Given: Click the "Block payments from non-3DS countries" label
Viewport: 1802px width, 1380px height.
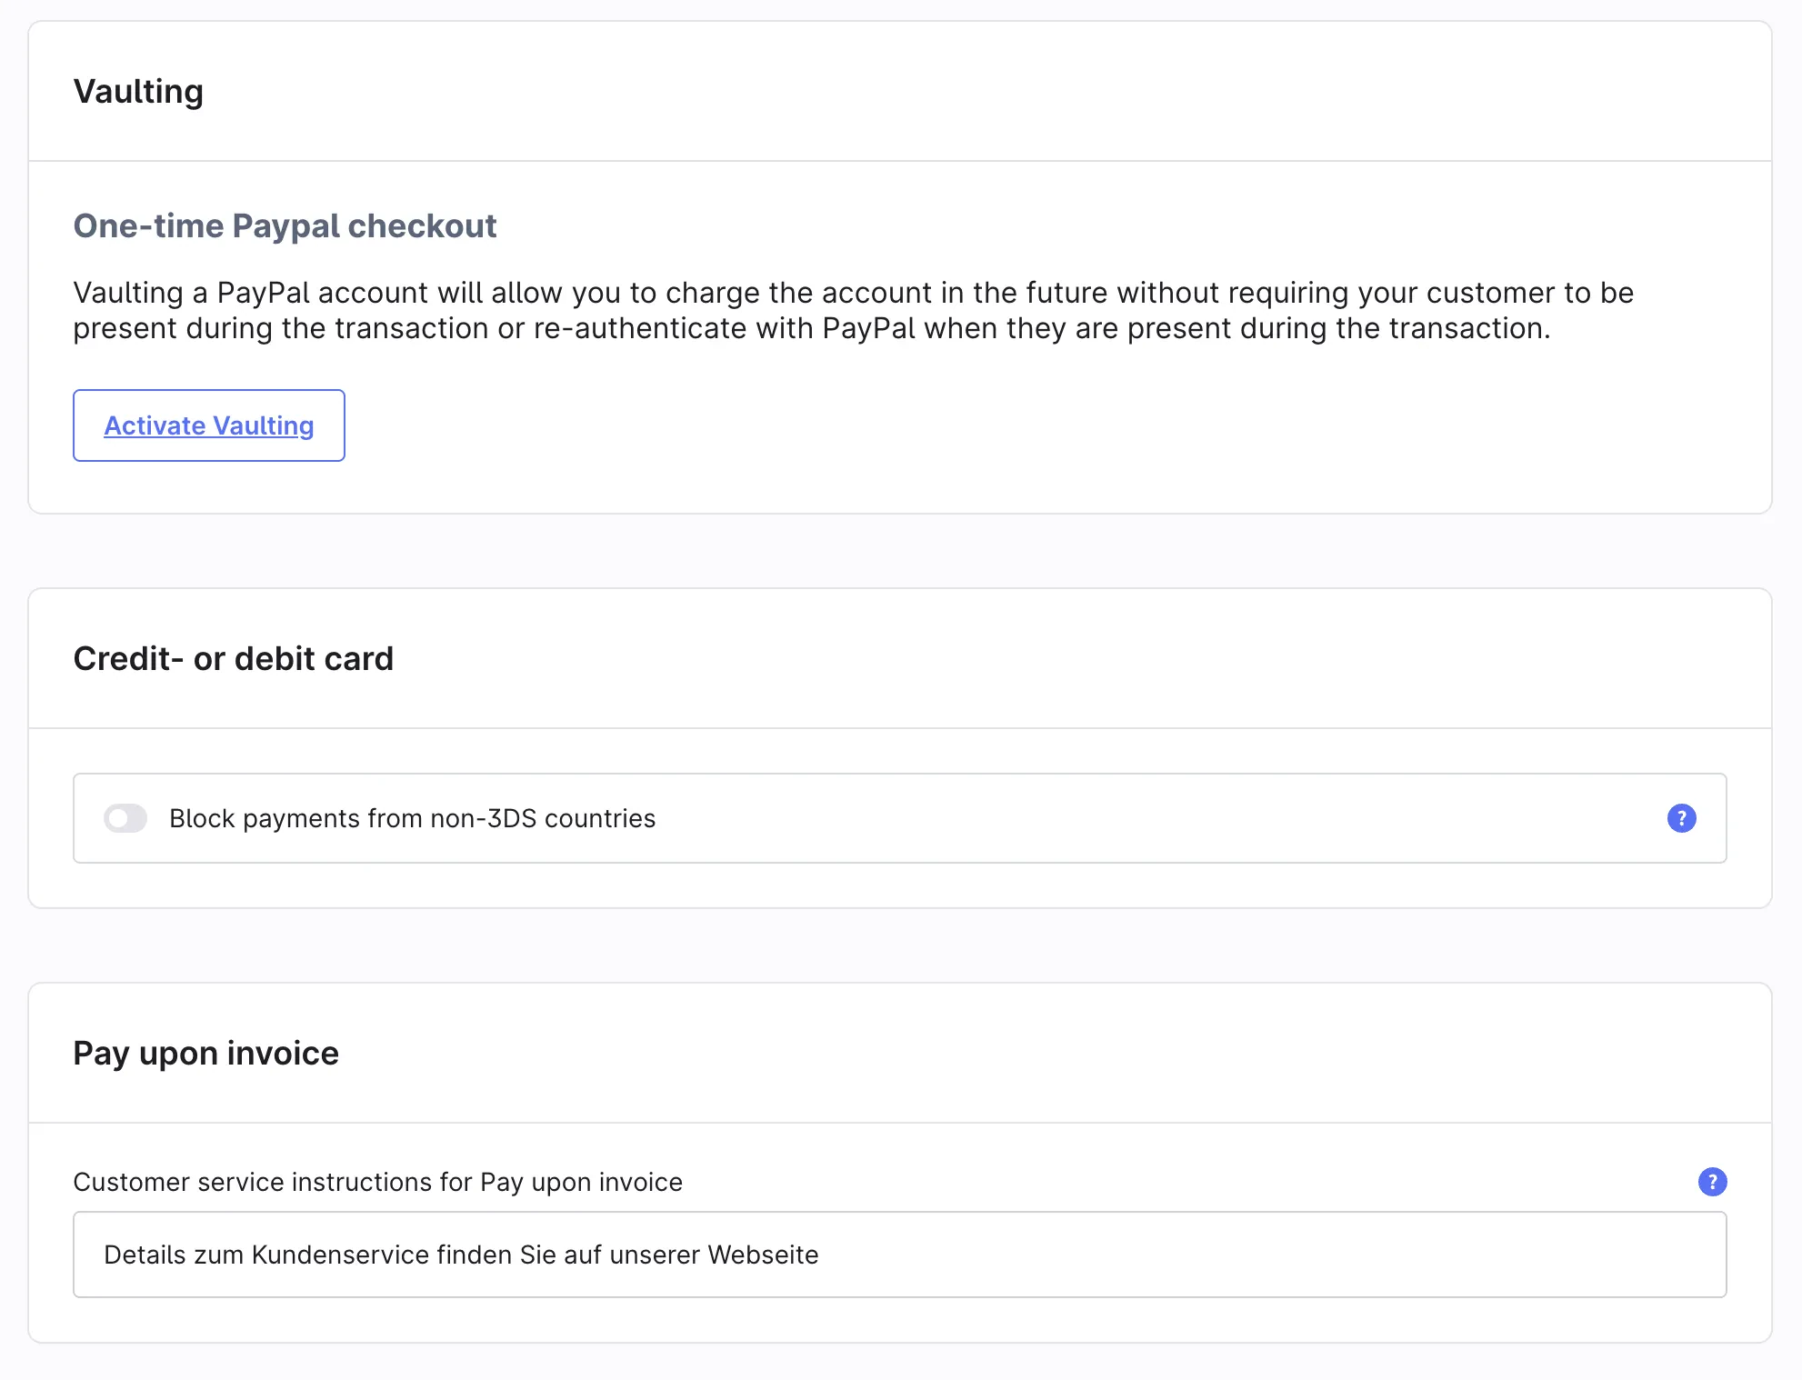Looking at the screenshot, I should [412, 818].
